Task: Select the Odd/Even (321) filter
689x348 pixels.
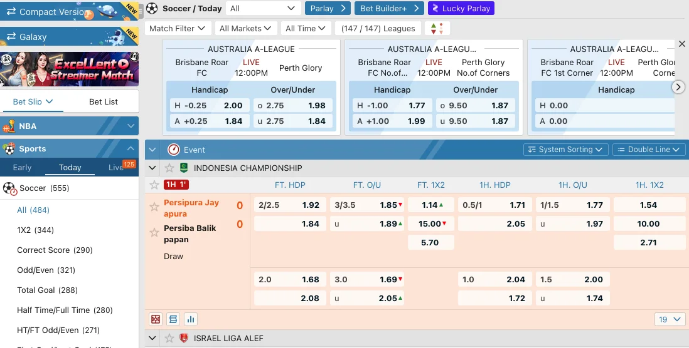Action: (x=46, y=270)
